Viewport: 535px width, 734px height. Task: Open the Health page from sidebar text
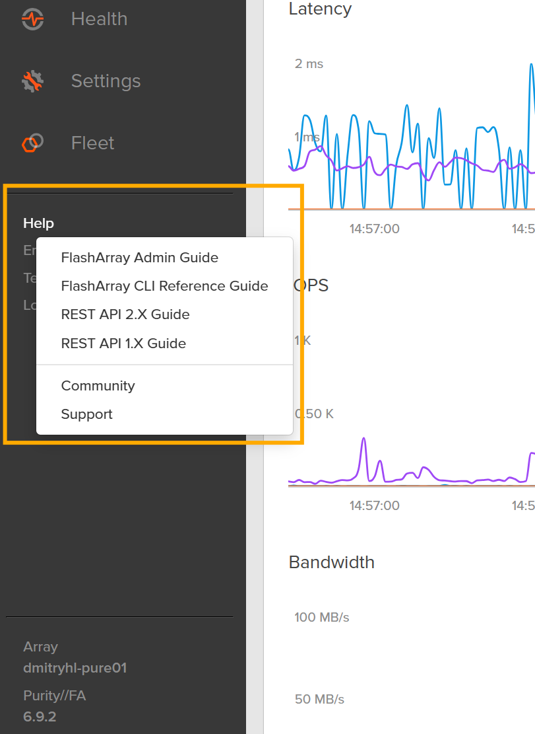coord(99,19)
